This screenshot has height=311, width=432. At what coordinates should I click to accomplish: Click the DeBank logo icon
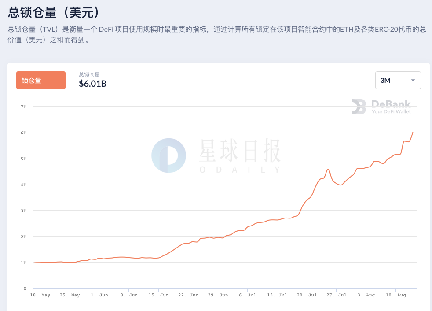tap(359, 107)
